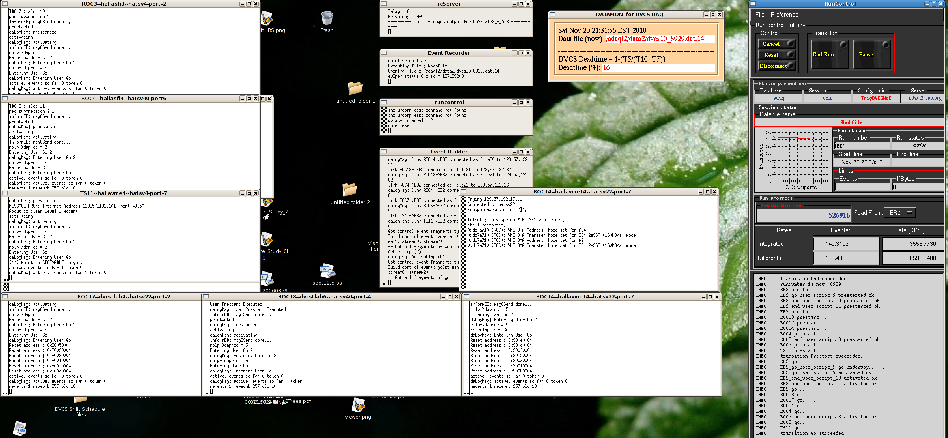Click the Integrated Events/S value 149.3103

click(x=846, y=244)
